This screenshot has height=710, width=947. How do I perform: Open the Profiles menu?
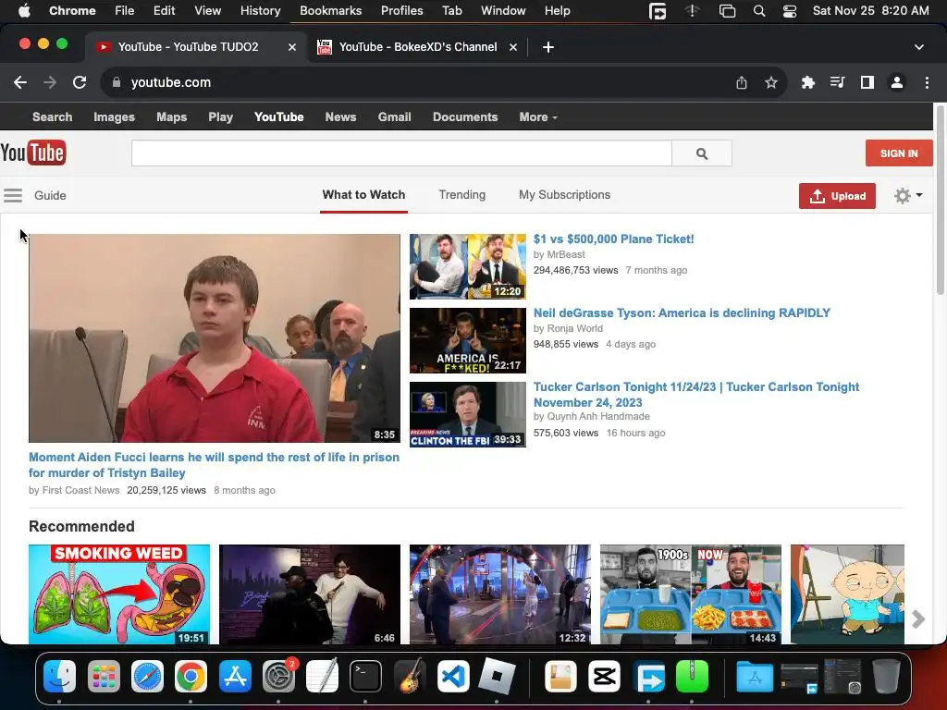pos(401,11)
